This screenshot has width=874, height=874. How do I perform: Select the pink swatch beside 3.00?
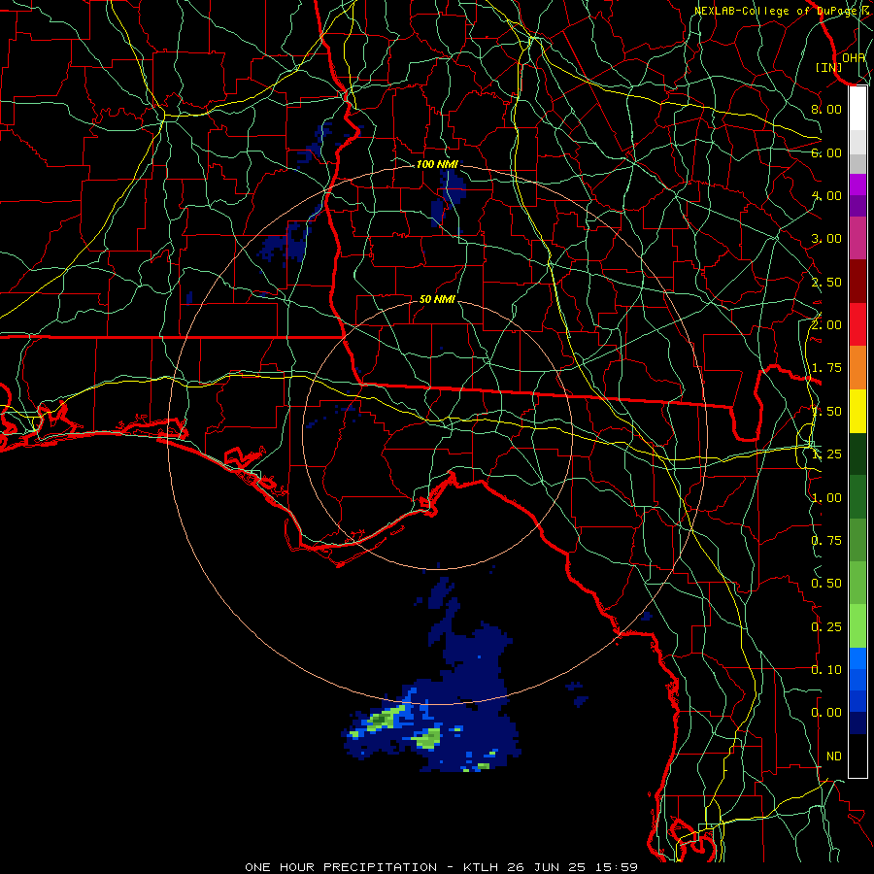[857, 238]
